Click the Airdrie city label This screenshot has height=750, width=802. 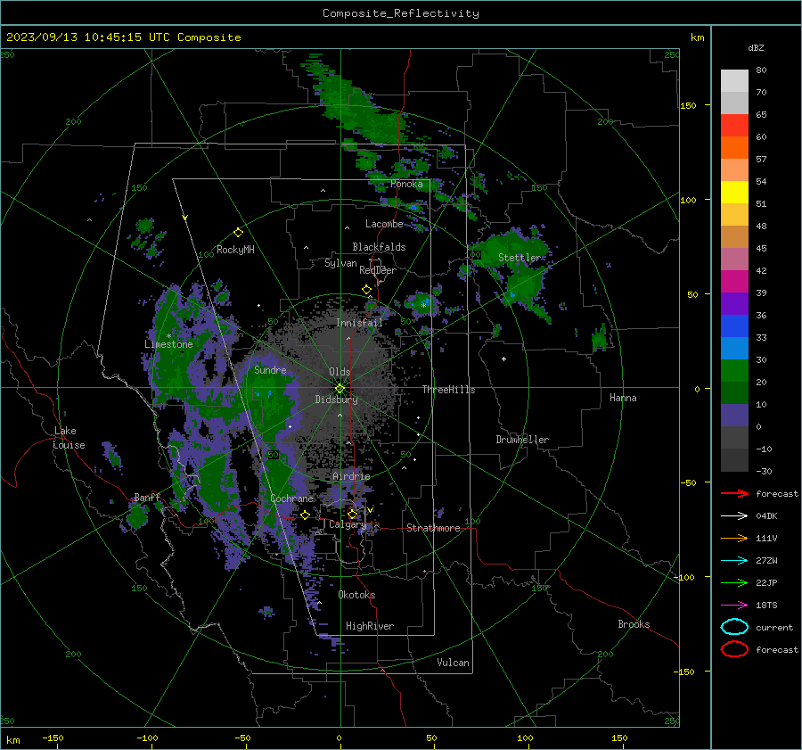pyautogui.click(x=351, y=476)
